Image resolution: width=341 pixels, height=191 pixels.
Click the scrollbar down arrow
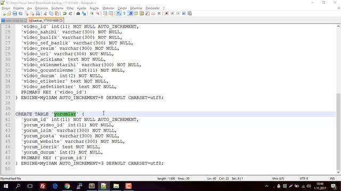(x=338, y=172)
